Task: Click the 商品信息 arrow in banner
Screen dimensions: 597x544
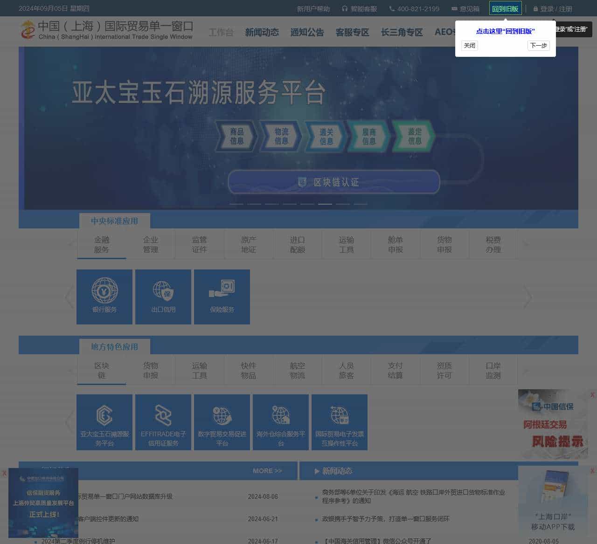Action: pyautogui.click(x=236, y=136)
